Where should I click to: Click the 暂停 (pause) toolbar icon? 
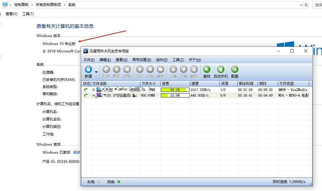tap(116, 70)
